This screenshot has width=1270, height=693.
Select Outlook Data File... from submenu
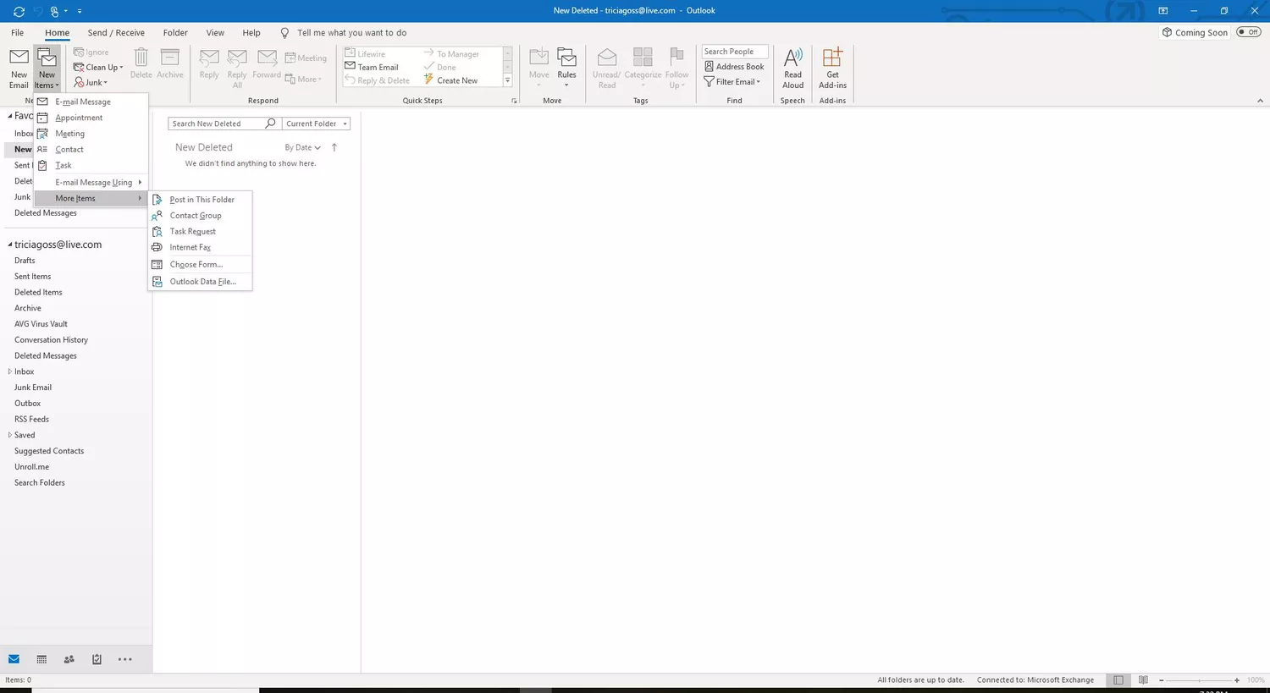point(201,281)
